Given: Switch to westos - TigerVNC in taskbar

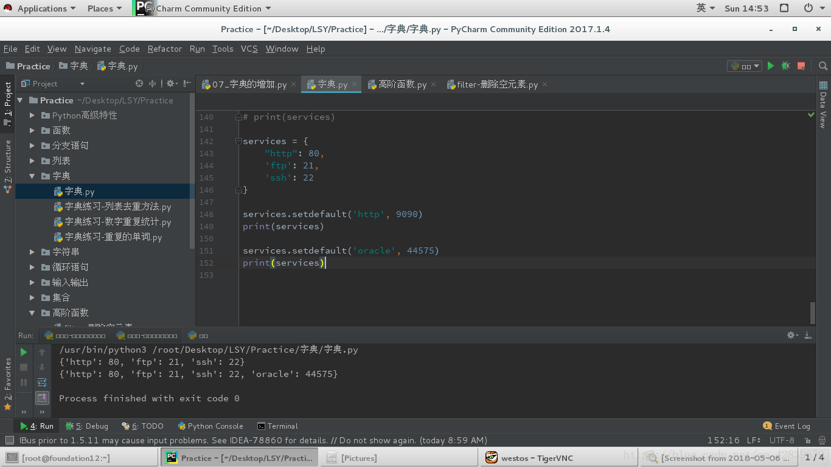Looking at the screenshot, I should 558,458.
